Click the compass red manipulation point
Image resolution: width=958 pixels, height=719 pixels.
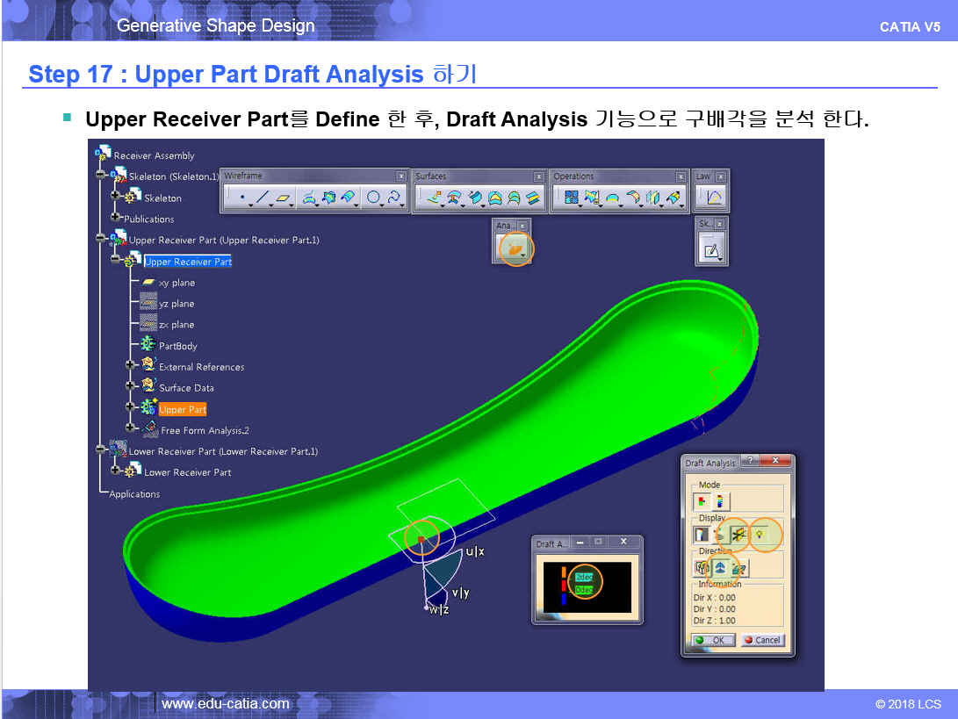point(421,538)
